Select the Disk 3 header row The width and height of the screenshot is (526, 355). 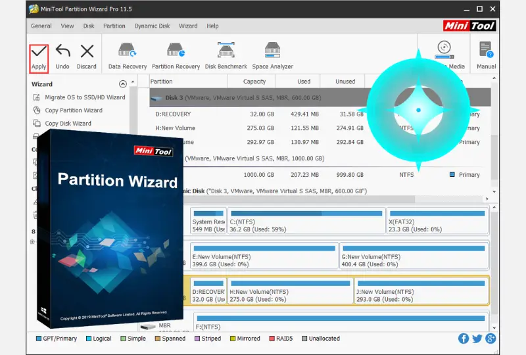[x=320, y=98]
